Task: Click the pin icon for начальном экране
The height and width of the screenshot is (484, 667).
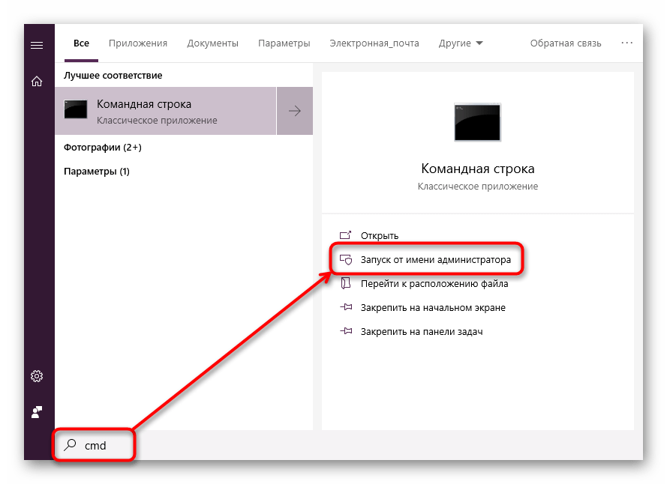Action: pyautogui.click(x=346, y=306)
